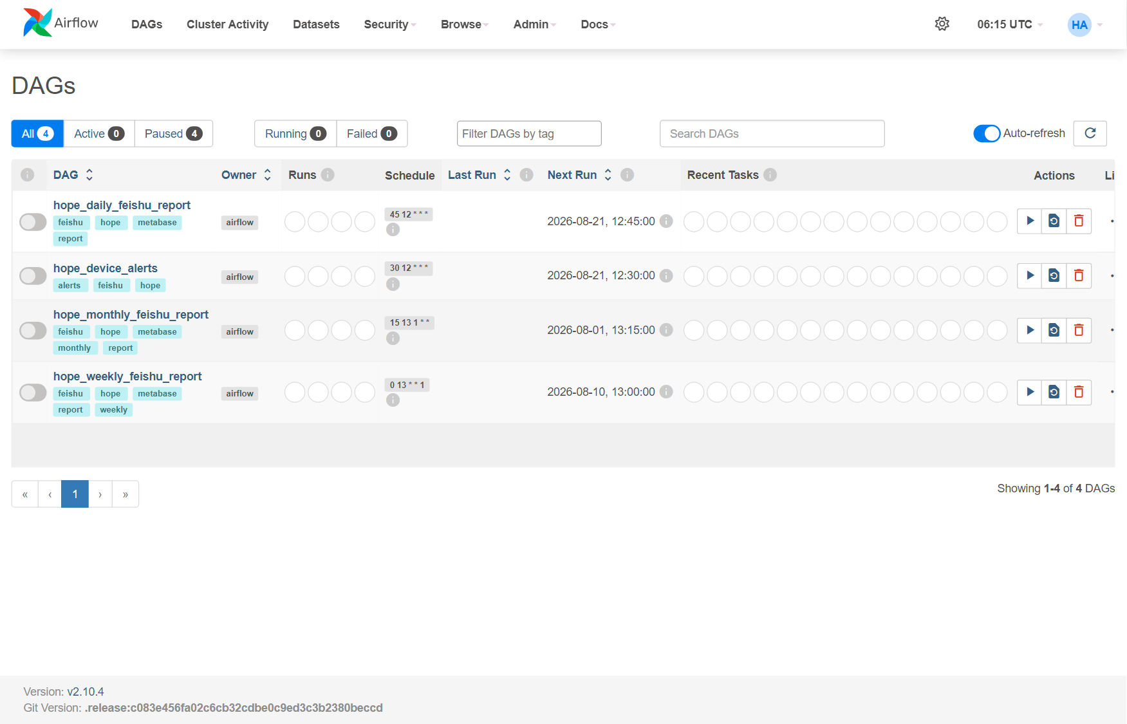Reparse the hope_weekly_feishu_report DAG

point(1054,393)
